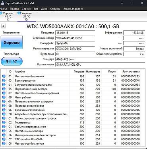Select the Частота ошибок записи row

click(71, 143)
